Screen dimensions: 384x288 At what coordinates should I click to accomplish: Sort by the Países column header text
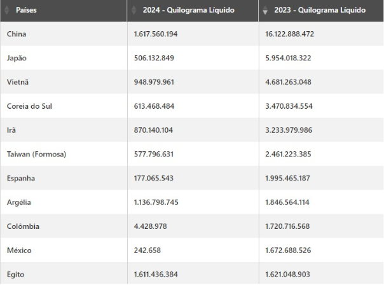coord(26,11)
